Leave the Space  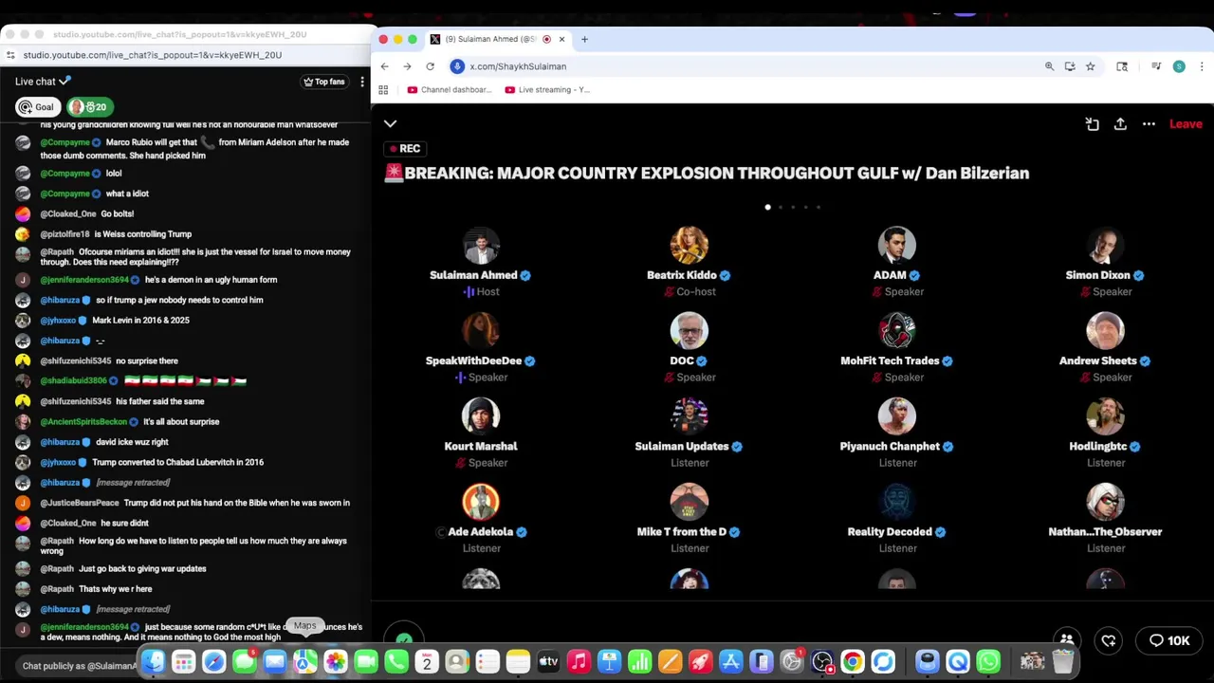(x=1186, y=124)
